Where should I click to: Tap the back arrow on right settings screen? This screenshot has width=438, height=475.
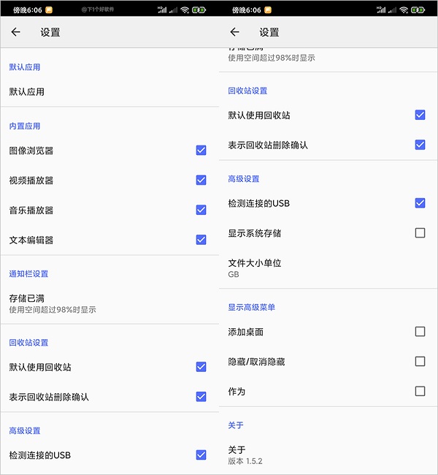click(x=234, y=32)
